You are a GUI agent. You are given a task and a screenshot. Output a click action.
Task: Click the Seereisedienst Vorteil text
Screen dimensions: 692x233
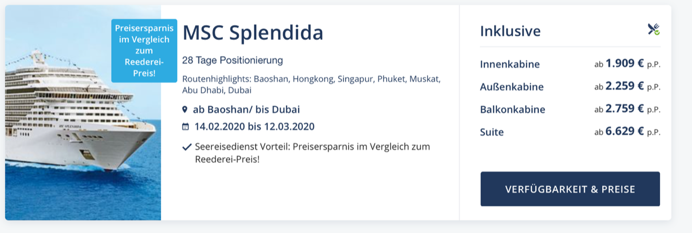pyautogui.click(x=312, y=153)
